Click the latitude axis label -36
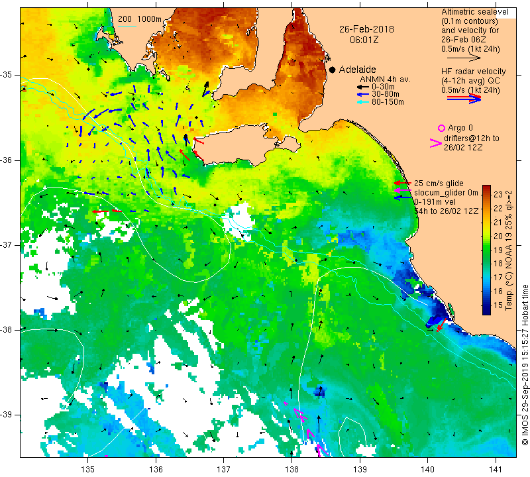Viewport: 530px width, 477px height. 7,160
